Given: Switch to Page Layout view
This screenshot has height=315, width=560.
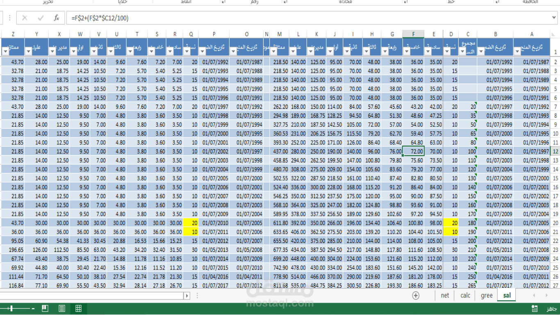Looking at the screenshot, I should click(62, 308).
